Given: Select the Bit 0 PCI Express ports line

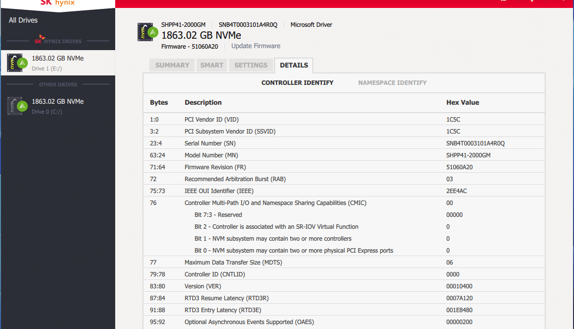Looking at the screenshot, I should 293,251.
